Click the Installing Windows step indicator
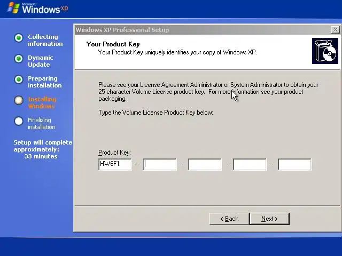The image size is (342, 256). [19, 100]
